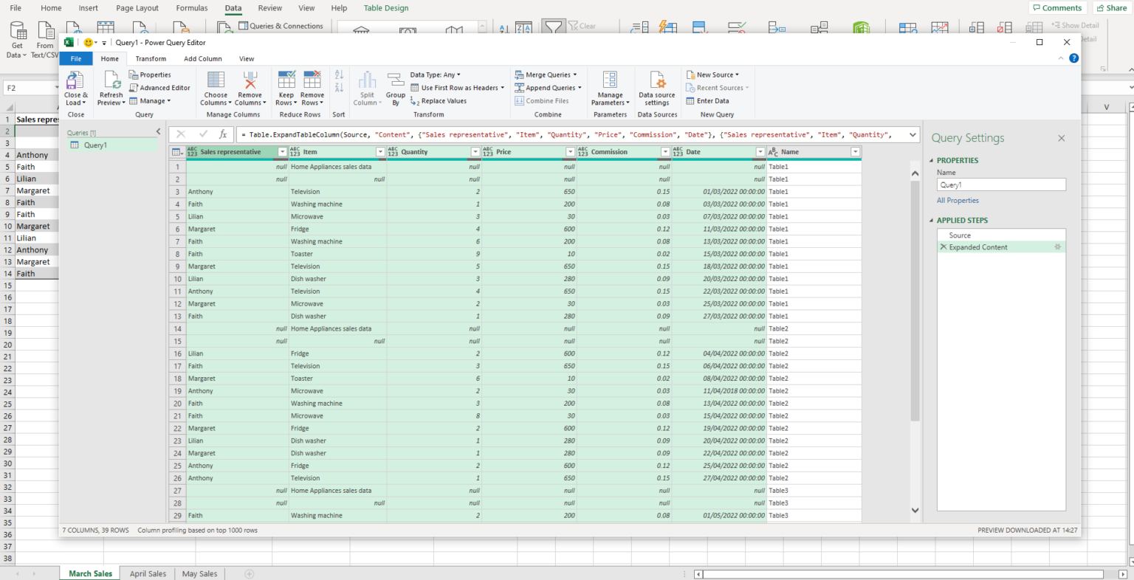This screenshot has height=580, width=1134.
Task: Click the table corner menu icon in grid header
Action: tap(177, 152)
